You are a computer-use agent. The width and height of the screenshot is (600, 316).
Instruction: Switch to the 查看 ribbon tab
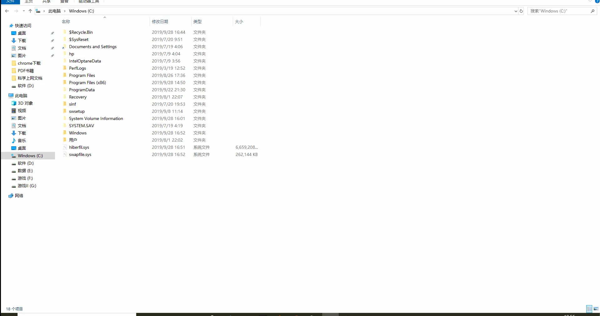pos(64,2)
